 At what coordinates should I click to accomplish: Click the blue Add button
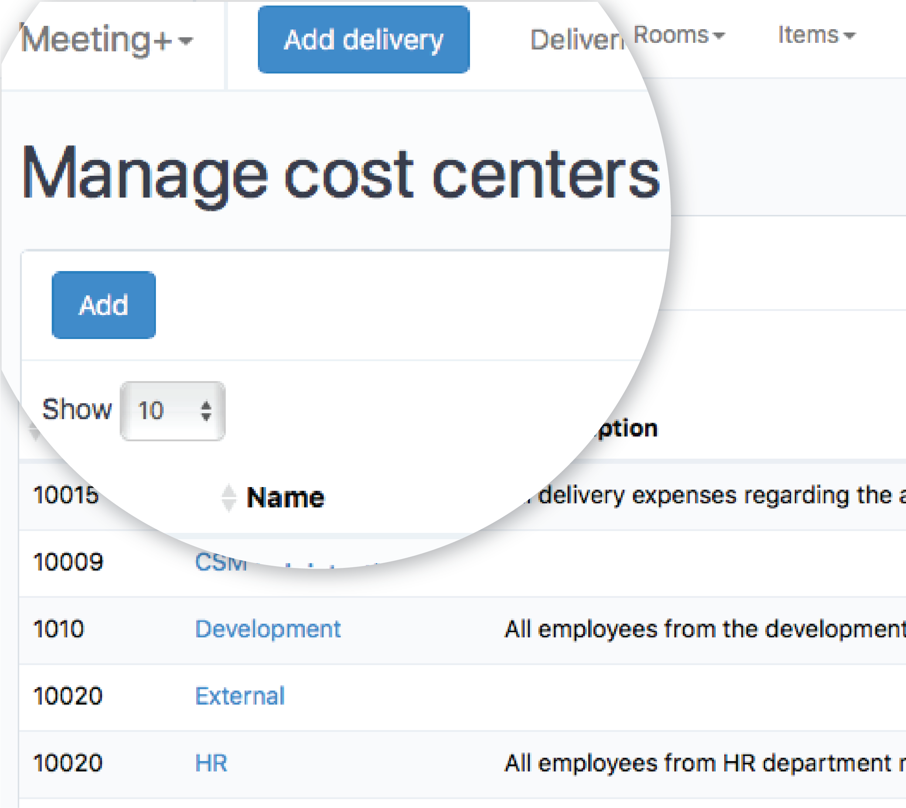[x=104, y=305]
